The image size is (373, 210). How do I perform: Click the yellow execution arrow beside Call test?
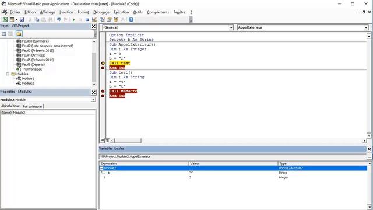[103, 63]
